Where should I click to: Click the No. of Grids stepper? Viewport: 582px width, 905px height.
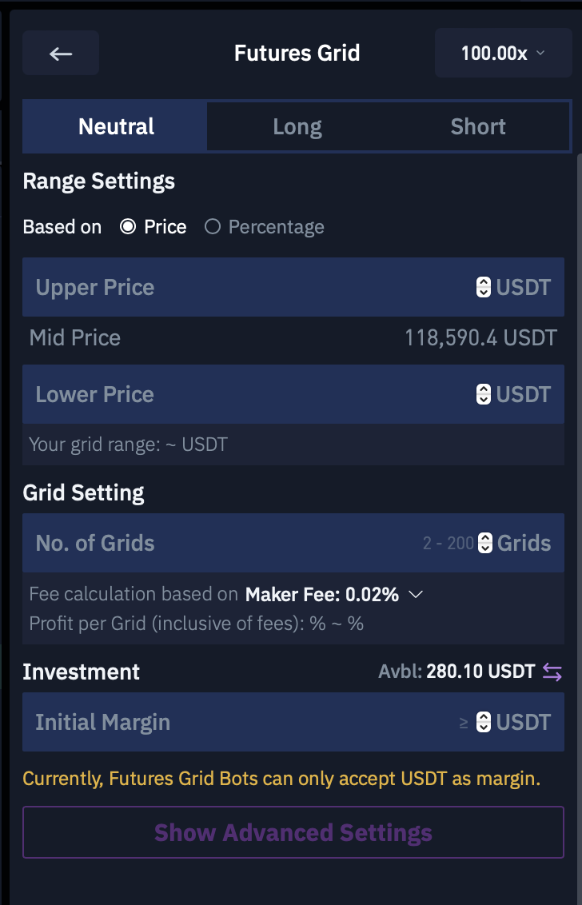[485, 543]
